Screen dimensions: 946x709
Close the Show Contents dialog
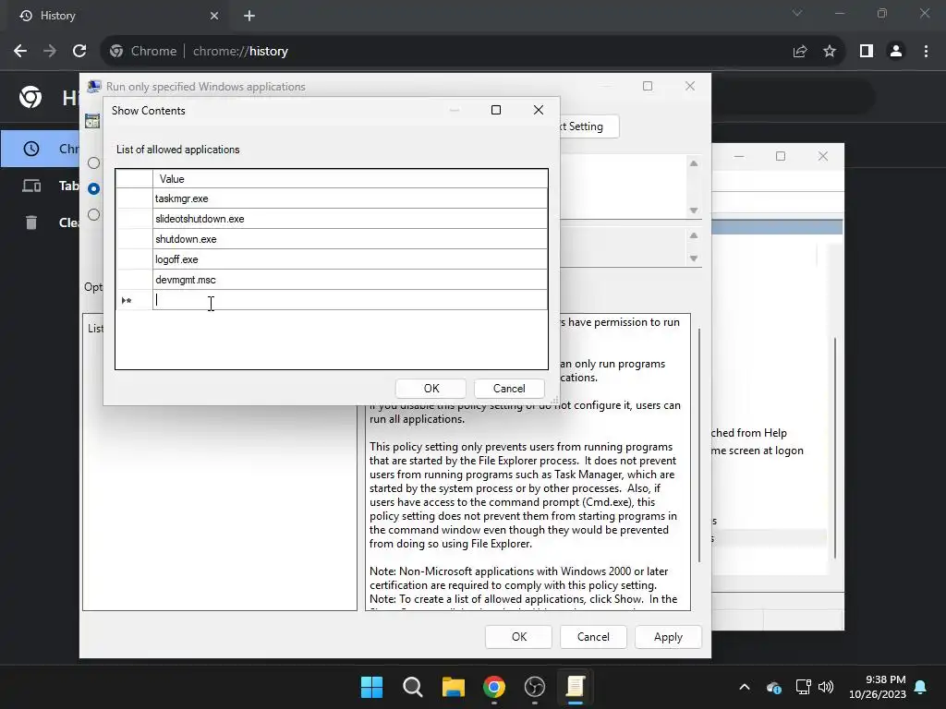(x=539, y=110)
